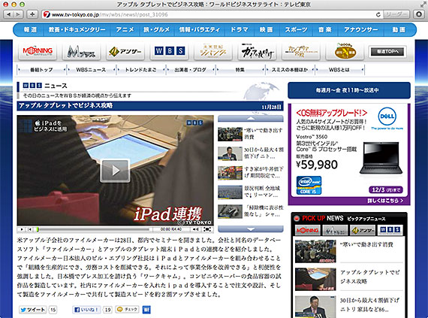Select the スミスの本棚ほか tab
This screenshot has width=428, height=318.
click(290, 70)
